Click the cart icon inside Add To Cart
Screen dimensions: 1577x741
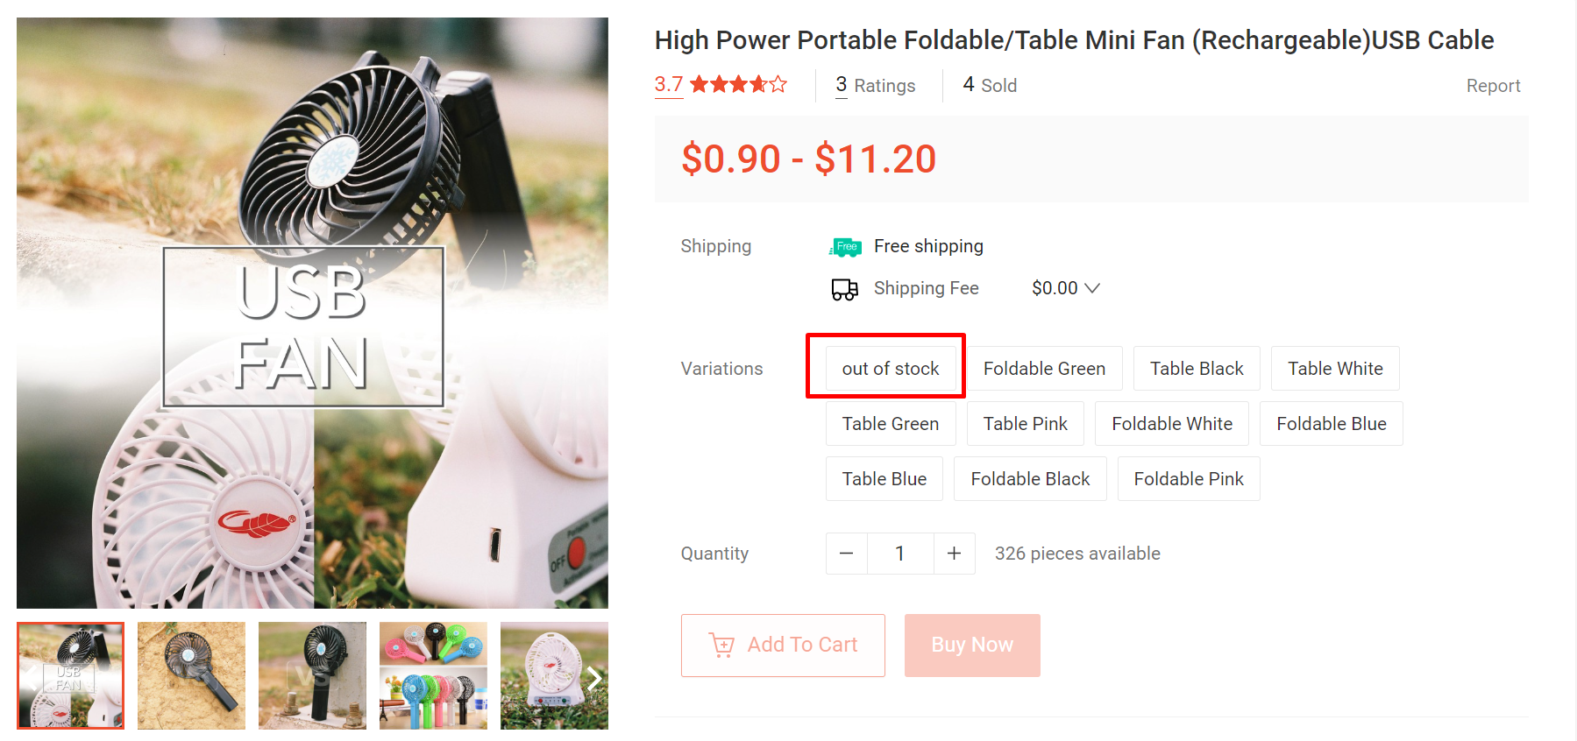pos(721,645)
